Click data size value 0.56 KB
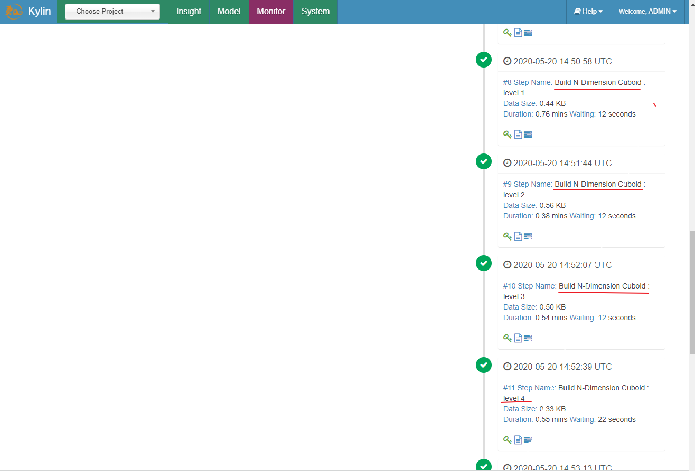Screen dimensions: 695x471 pyautogui.click(x=552, y=205)
